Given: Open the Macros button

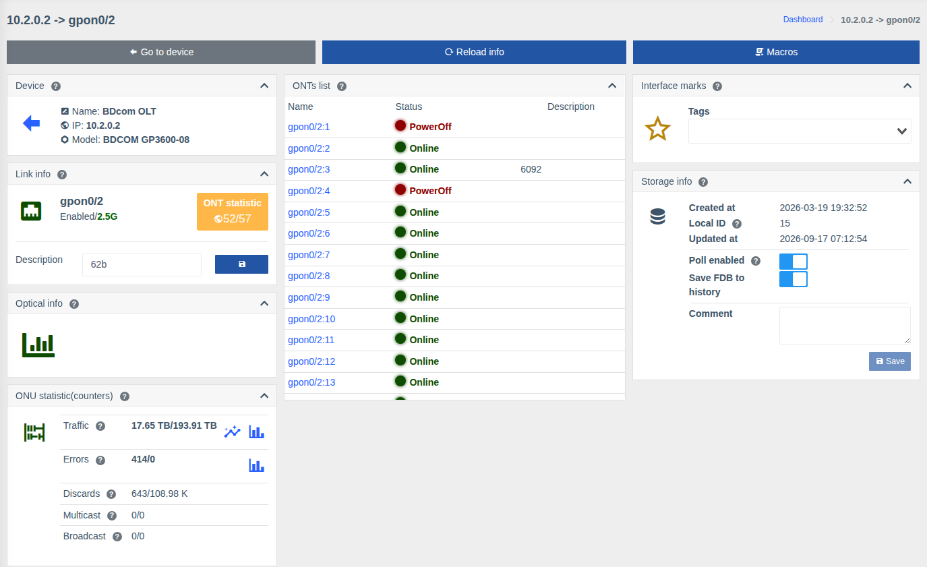Looking at the screenshot, I should point(776,52).
